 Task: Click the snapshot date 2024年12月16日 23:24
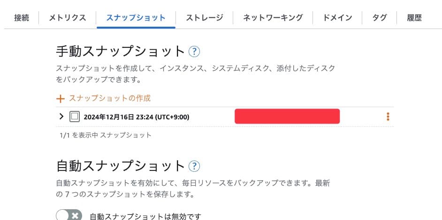(x=137, y=117)
